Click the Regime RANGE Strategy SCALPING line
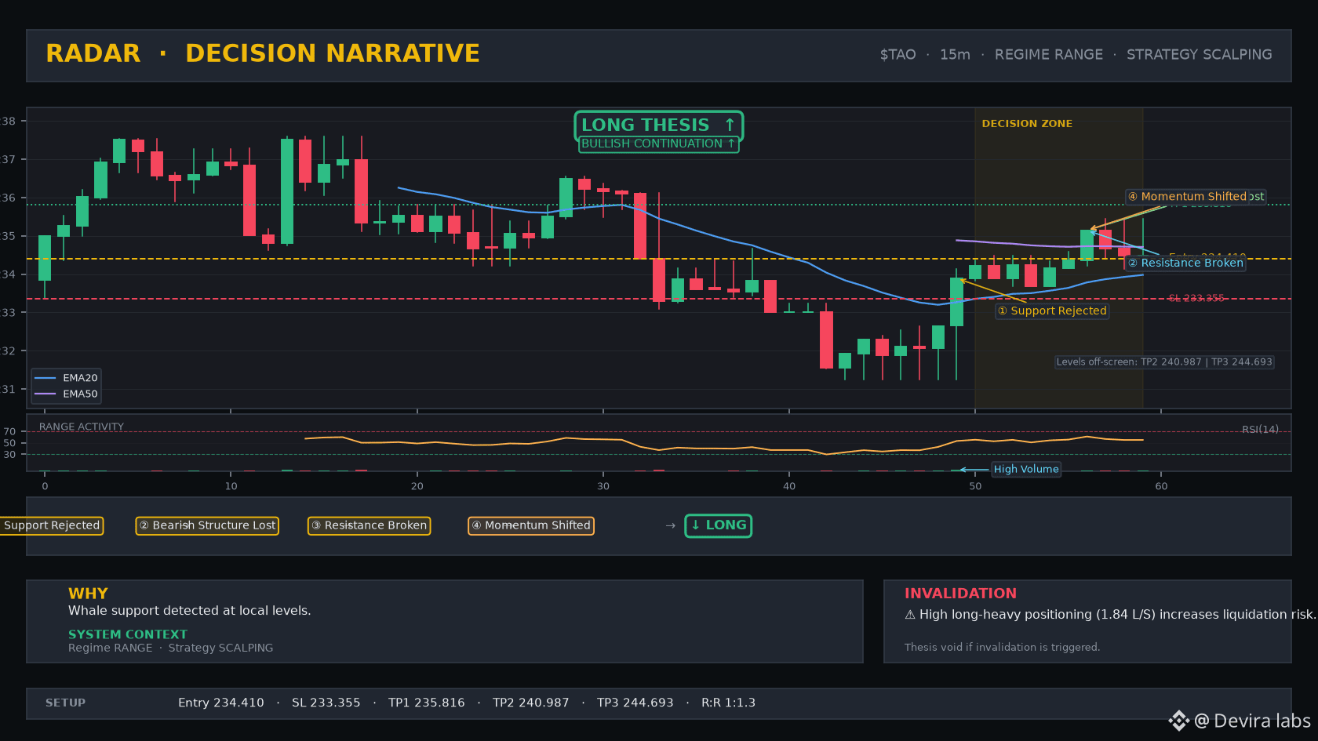This screenshot has width=1318, height=741. 171,648
